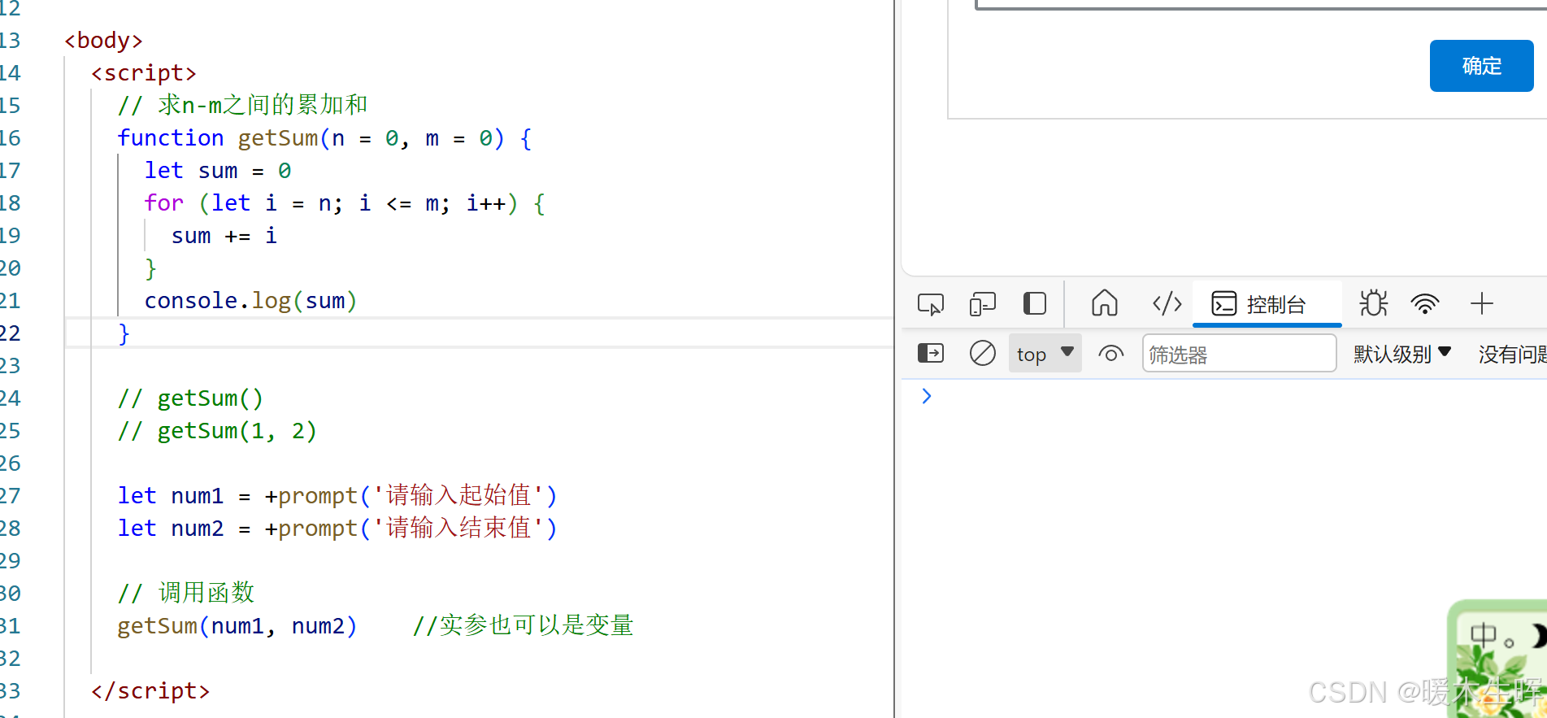Add more tools with the plus icon
1547x718 pixels.
coord(1482,304)
